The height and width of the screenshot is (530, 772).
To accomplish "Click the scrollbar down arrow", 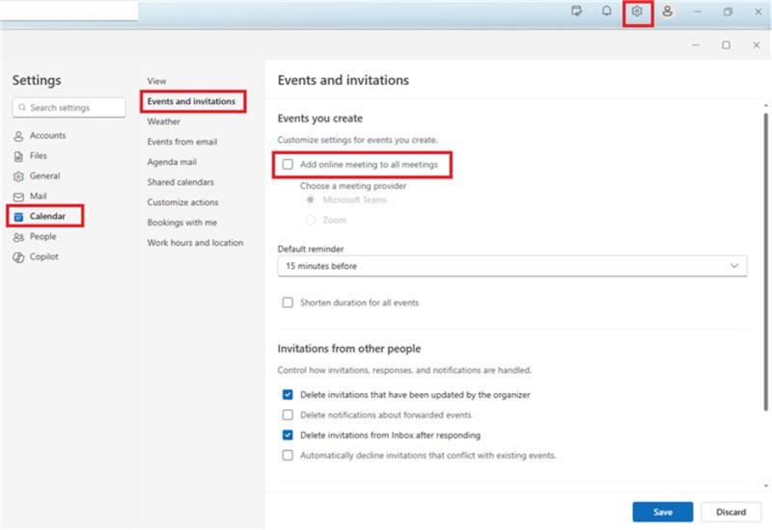I will click(765, 486).
